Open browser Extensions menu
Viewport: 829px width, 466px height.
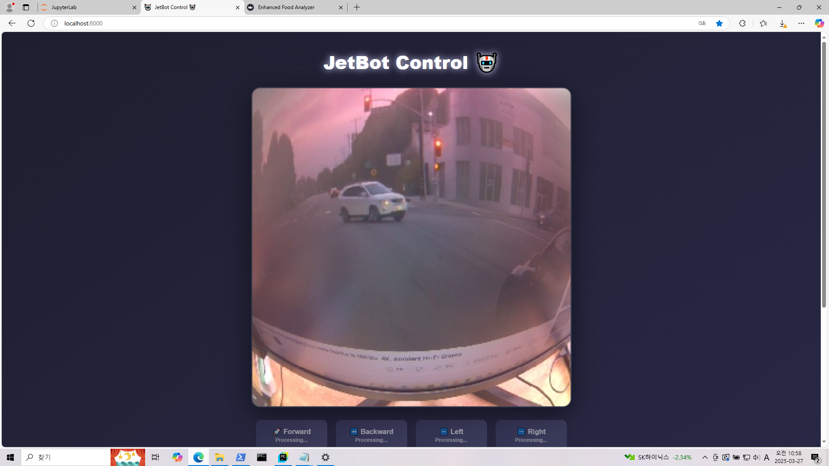[742, 23]
